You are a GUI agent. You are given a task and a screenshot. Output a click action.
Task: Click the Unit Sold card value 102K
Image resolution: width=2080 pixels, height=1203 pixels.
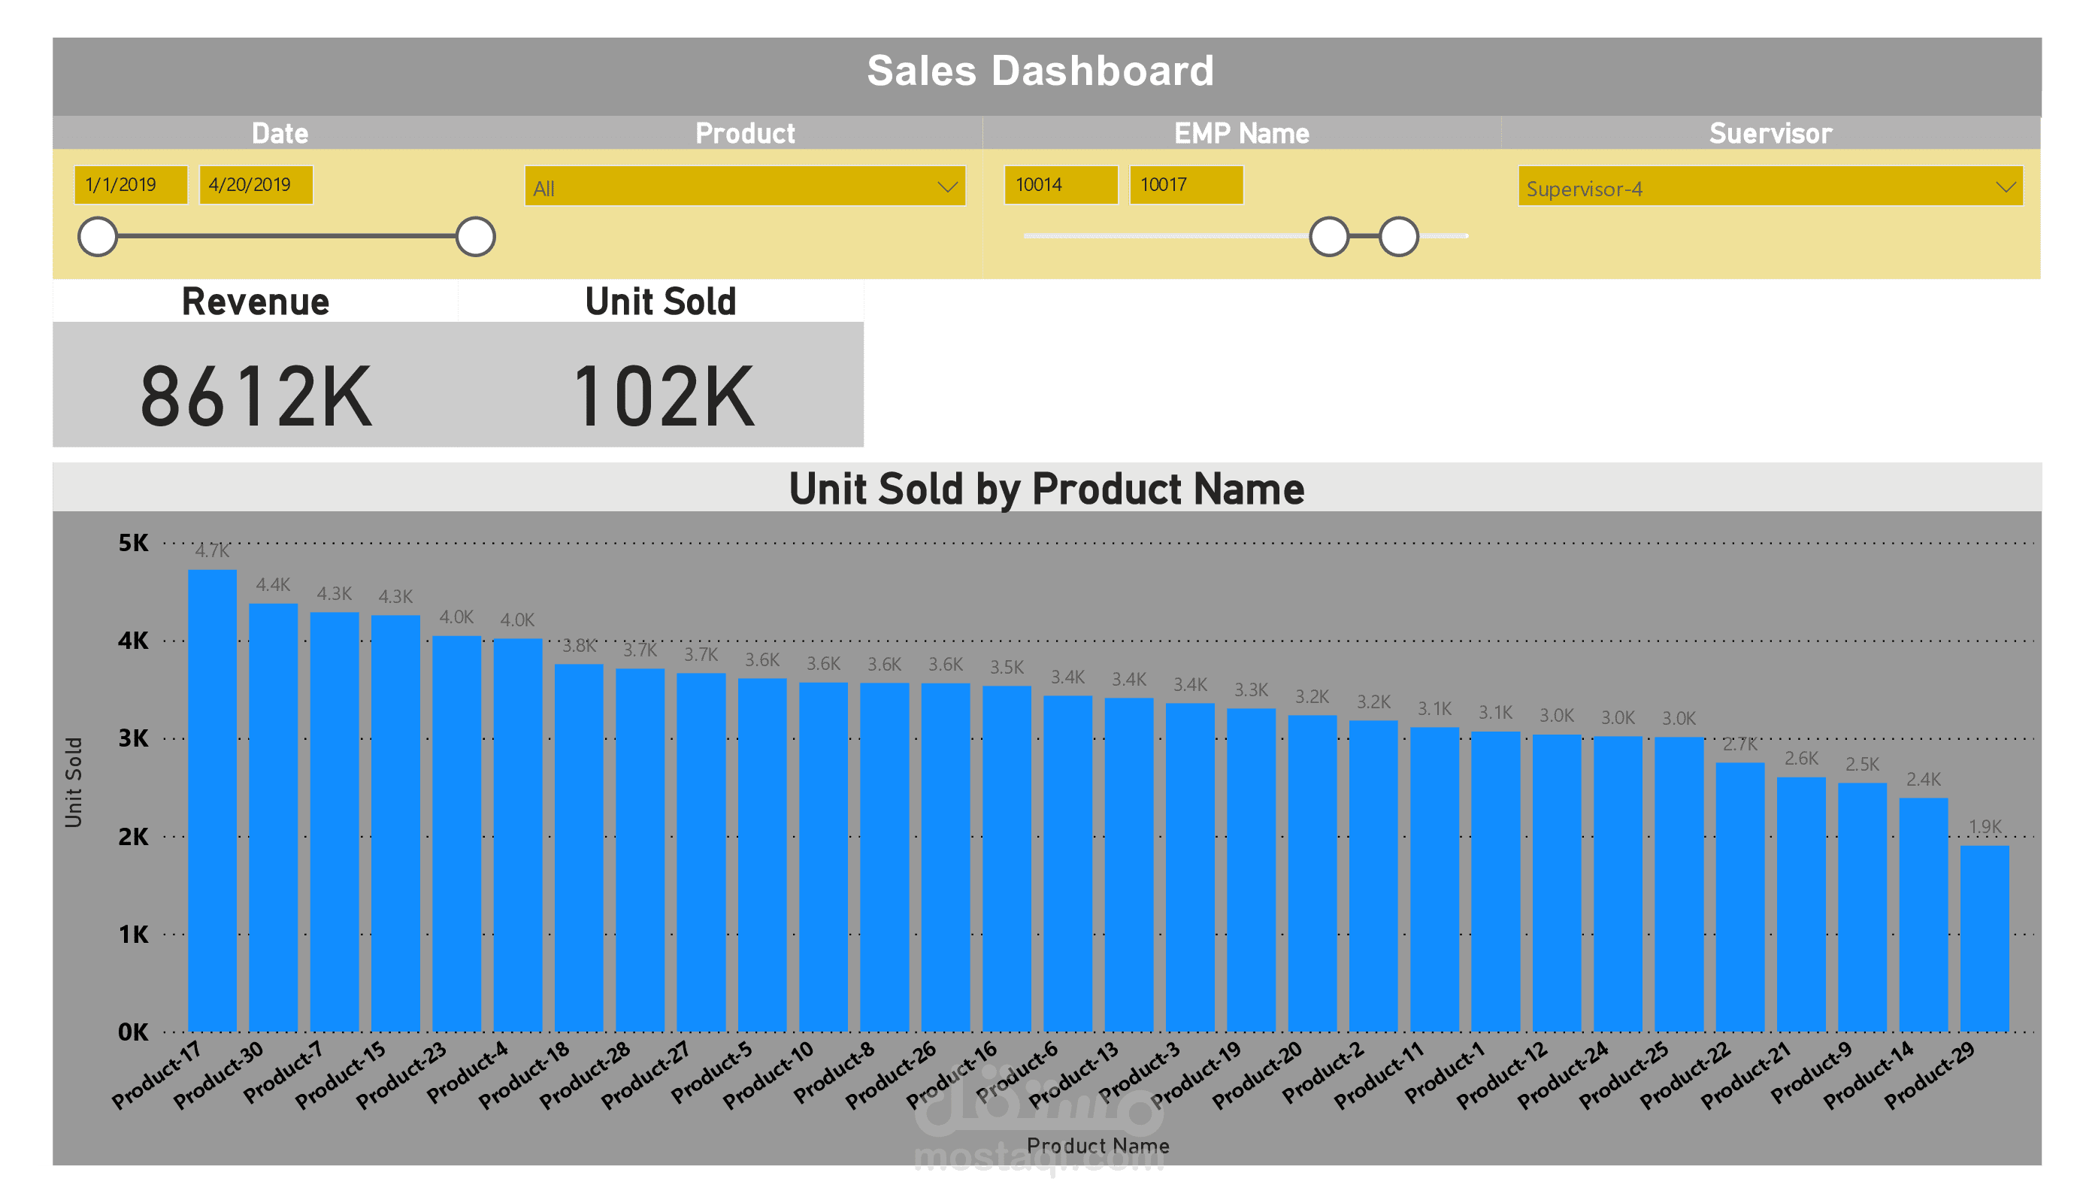click(x=664, y=397)
